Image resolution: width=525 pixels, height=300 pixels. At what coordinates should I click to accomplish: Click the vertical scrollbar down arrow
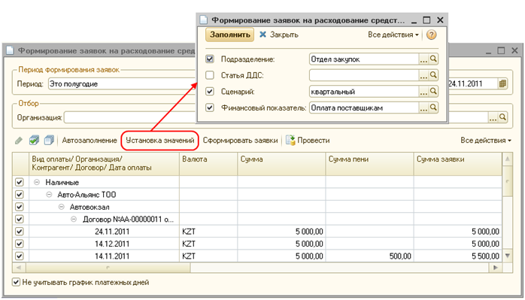(508, 256)
